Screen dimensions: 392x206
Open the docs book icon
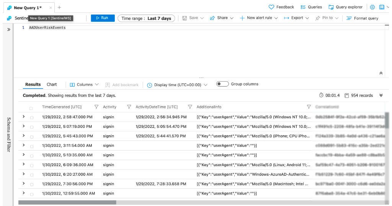(382, 7)
